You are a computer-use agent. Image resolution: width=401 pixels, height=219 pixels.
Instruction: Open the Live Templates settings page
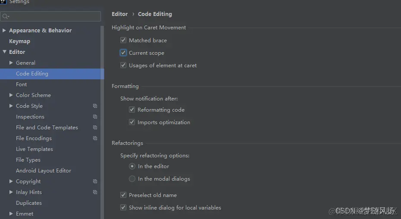point(34,149)
